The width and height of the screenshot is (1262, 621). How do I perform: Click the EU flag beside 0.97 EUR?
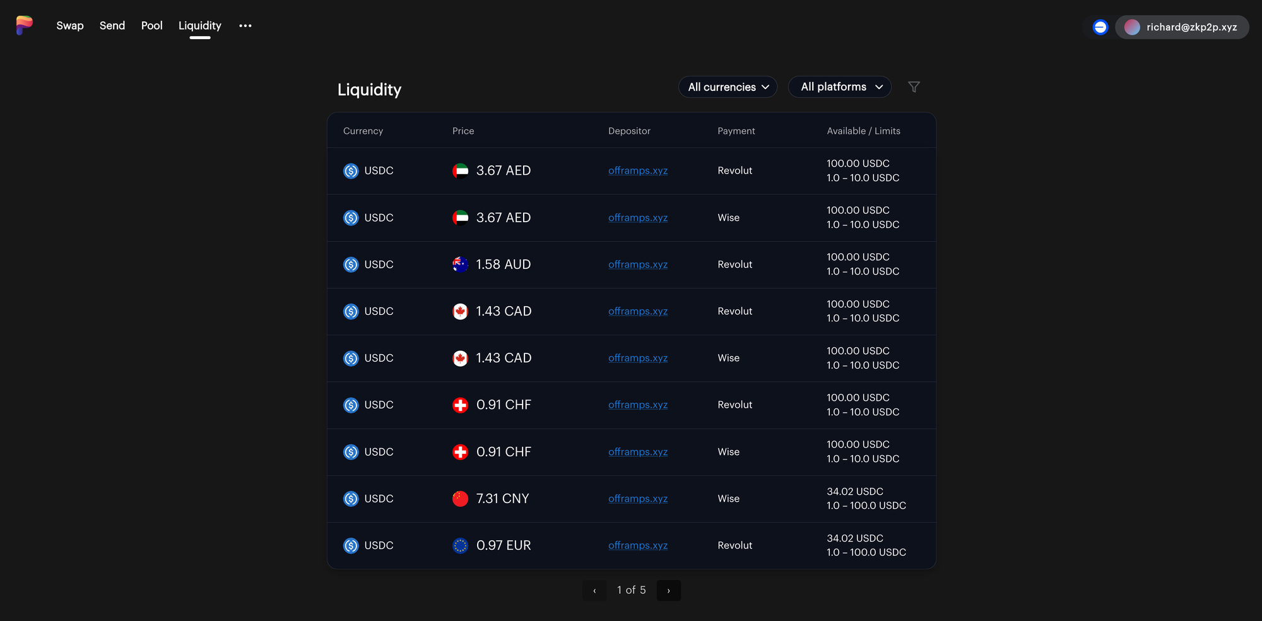[x=461, y=545]
